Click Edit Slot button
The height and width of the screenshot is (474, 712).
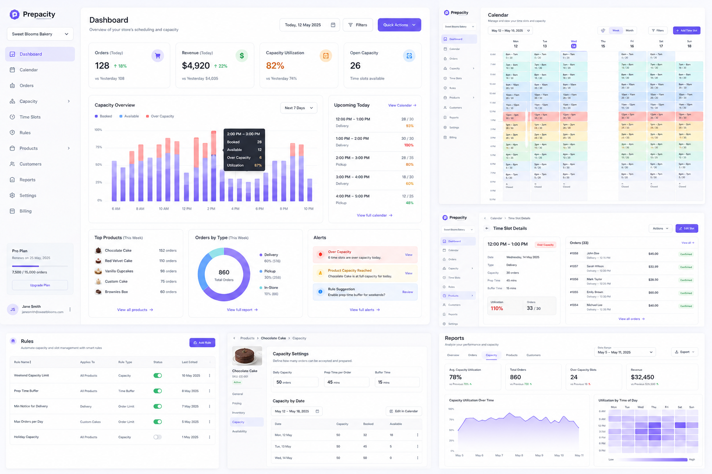click(x=687, y=228)
